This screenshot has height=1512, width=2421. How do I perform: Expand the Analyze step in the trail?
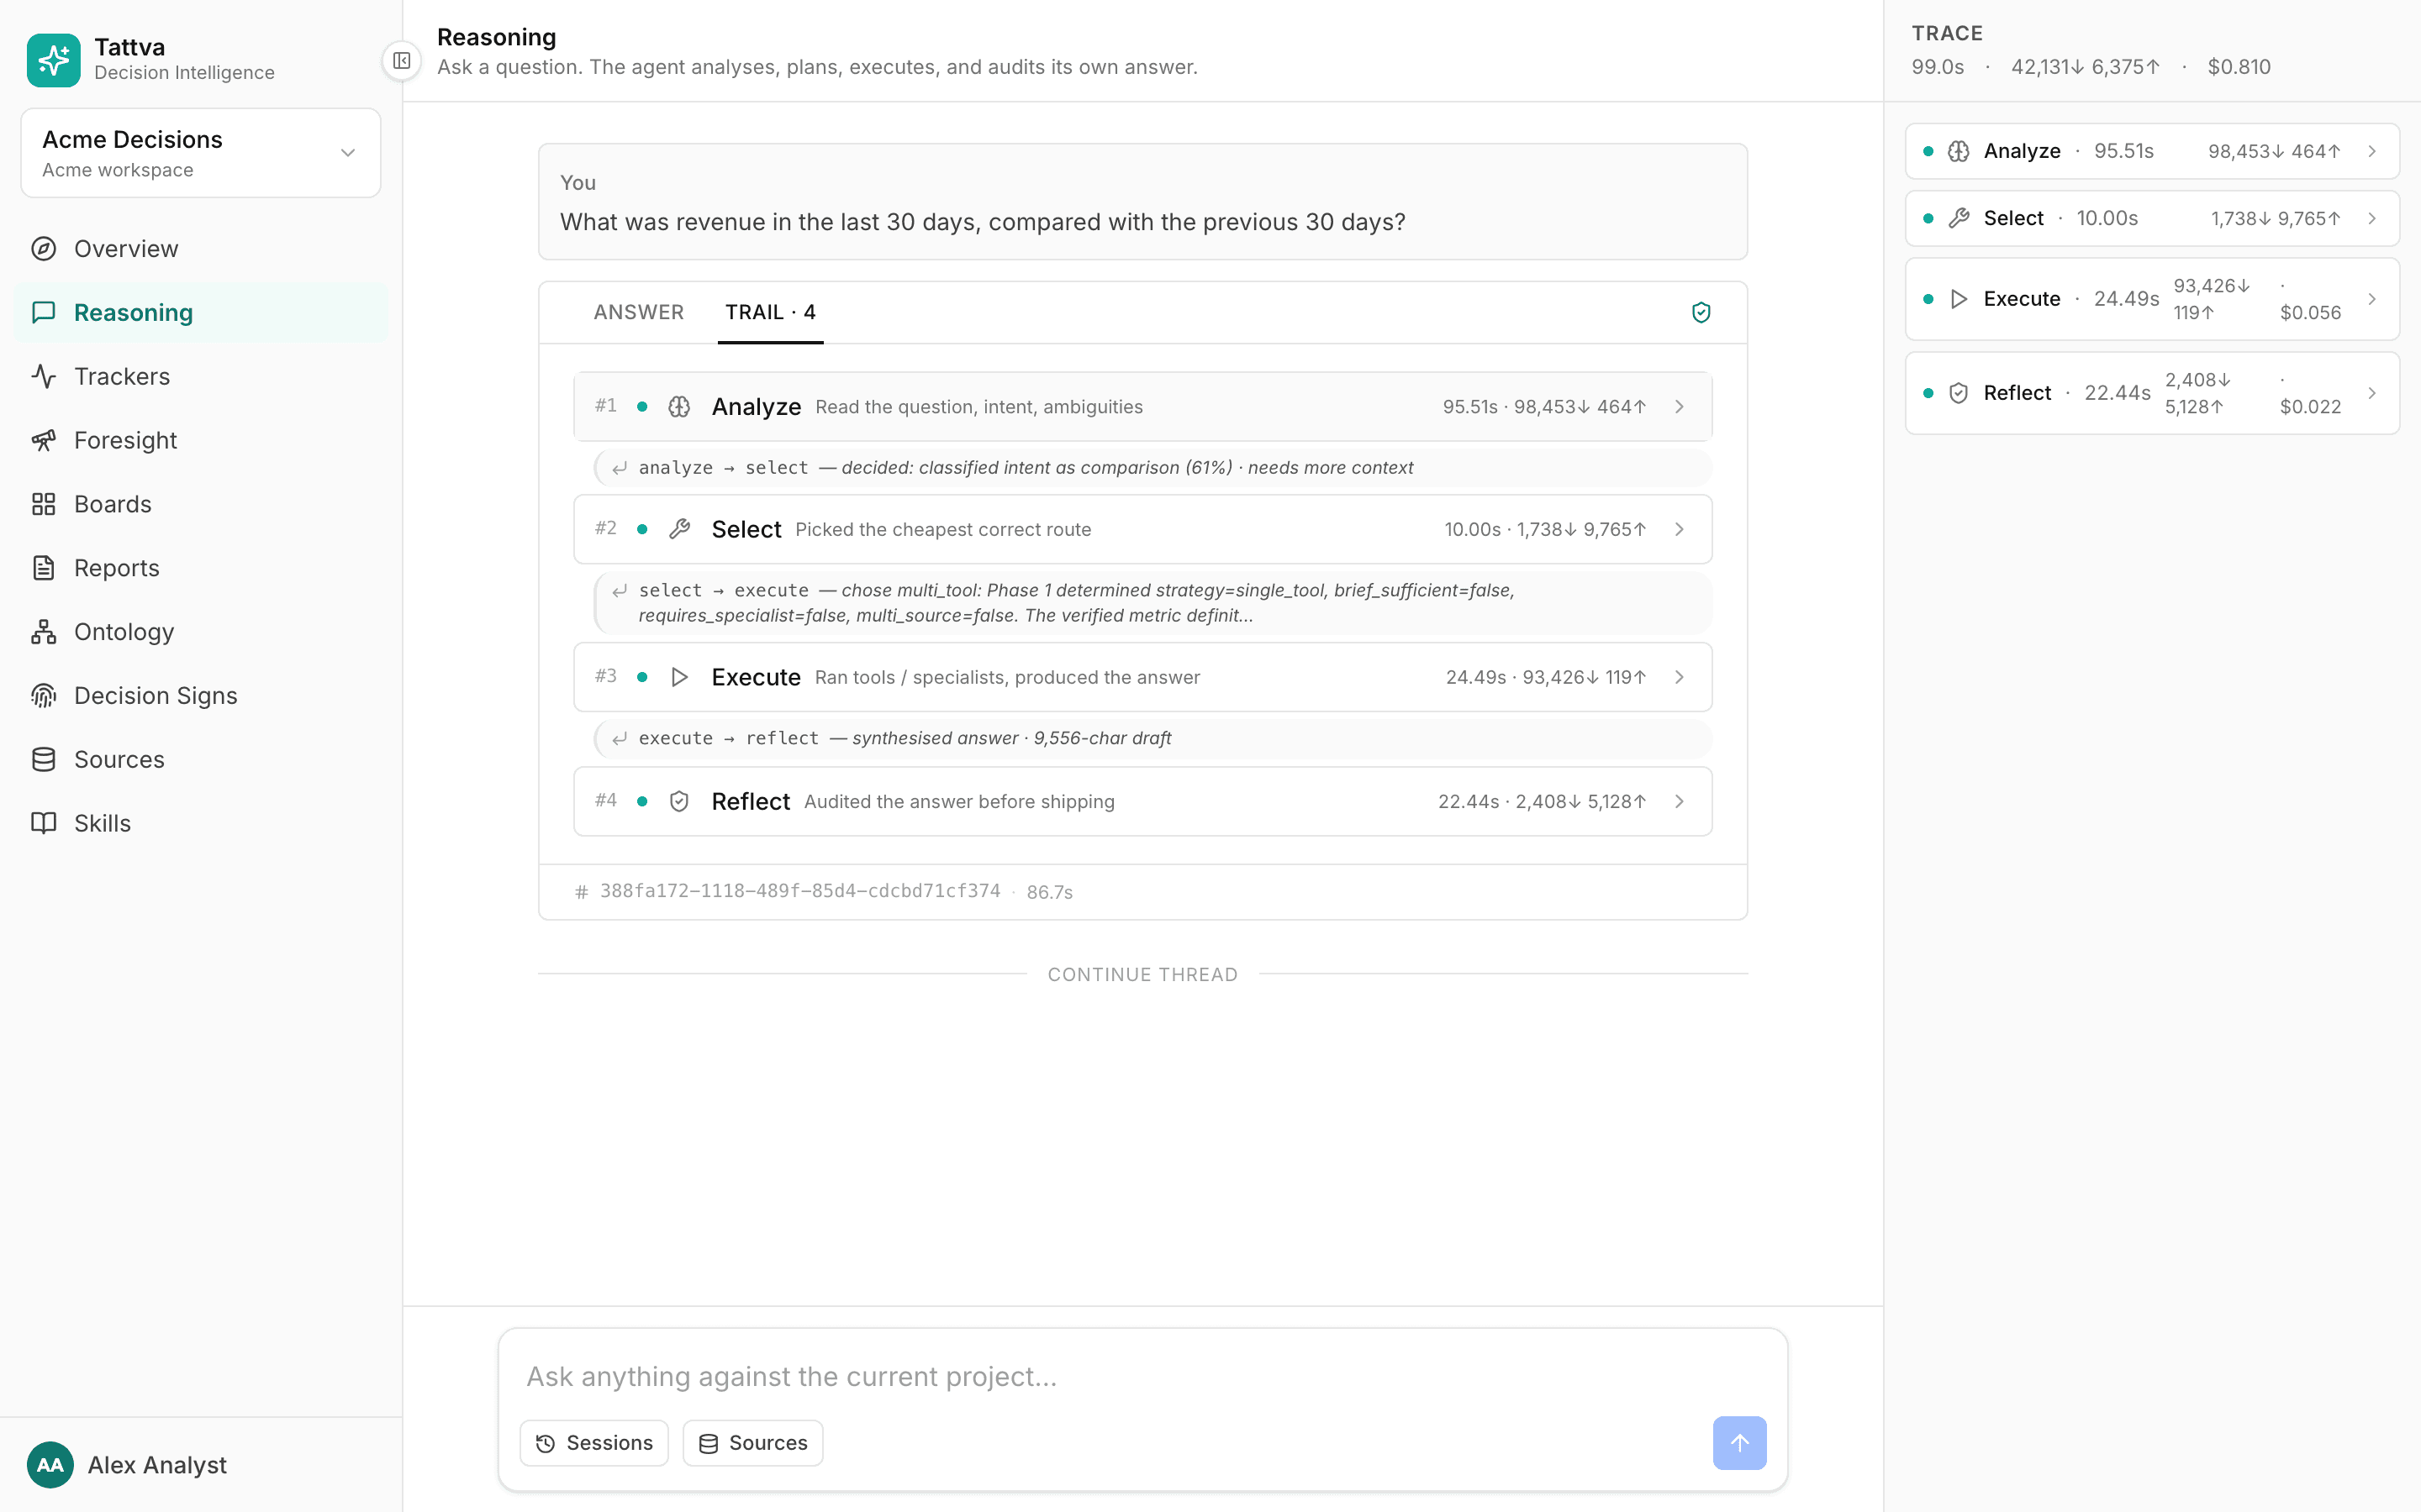pos(1142,406)
